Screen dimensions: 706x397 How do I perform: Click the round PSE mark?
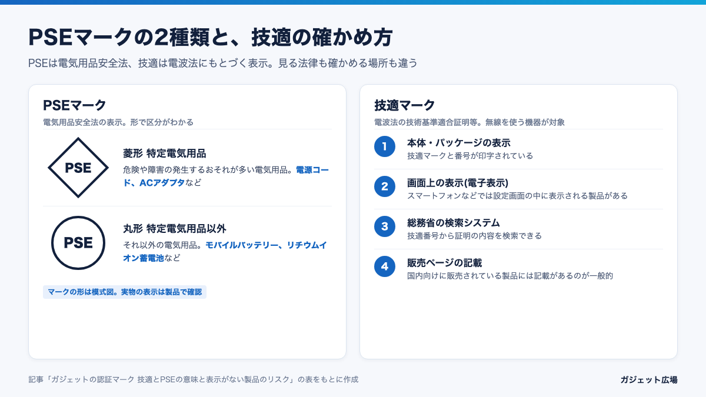click(x=78, y=243)
